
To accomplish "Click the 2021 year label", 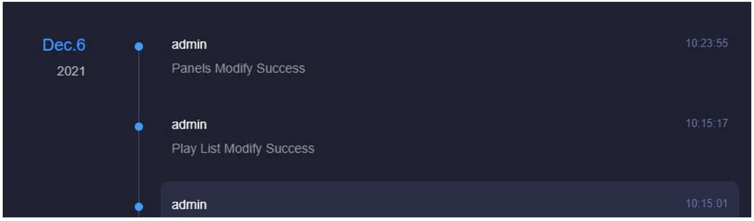I will click(71, 71).
